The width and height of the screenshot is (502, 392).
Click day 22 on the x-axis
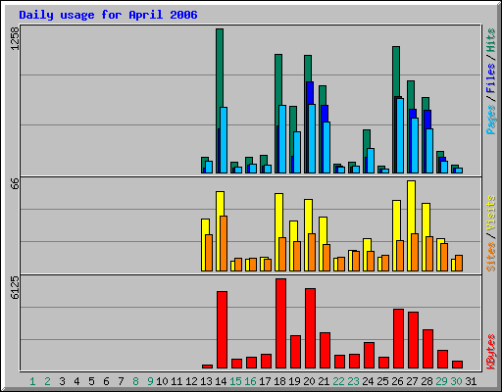[x=338, y=381]
